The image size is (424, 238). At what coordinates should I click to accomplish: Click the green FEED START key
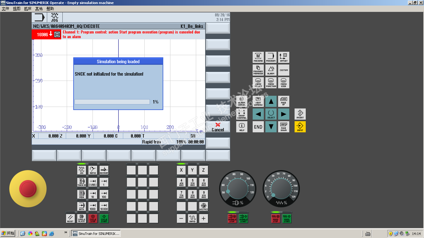click(287, 218)
